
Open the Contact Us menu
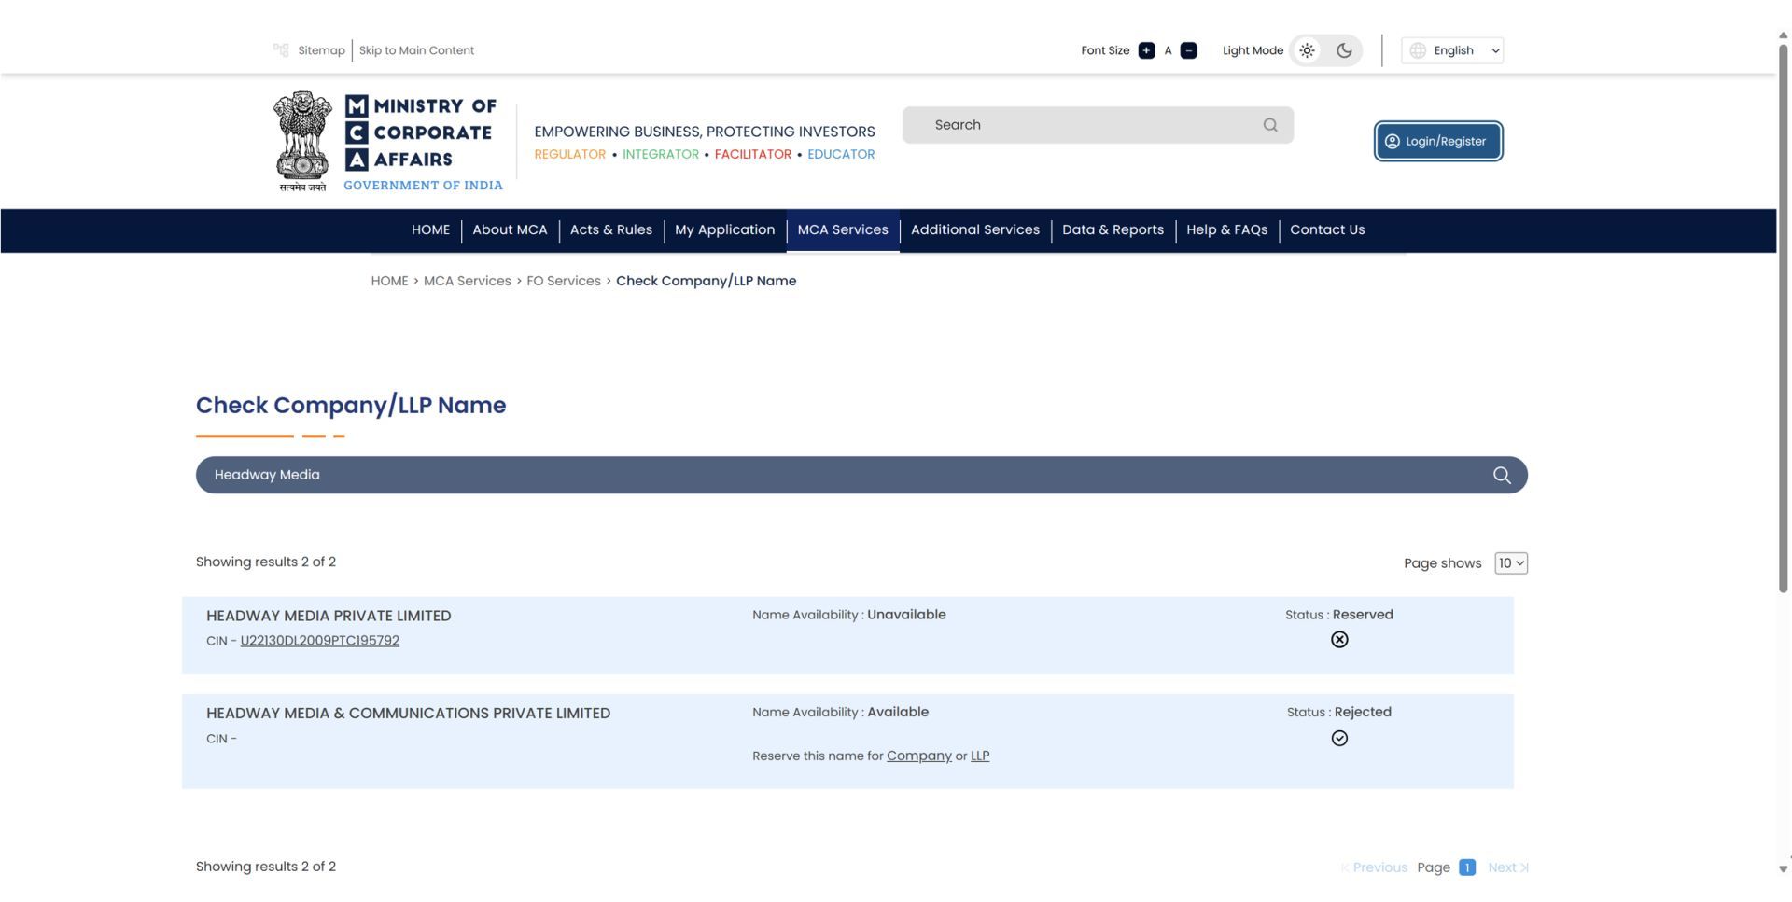pyautogui.click(x=1327, y=229)
